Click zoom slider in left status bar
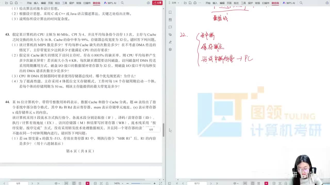This screenshot has width=330, height=185. click(x=141, y=183)
